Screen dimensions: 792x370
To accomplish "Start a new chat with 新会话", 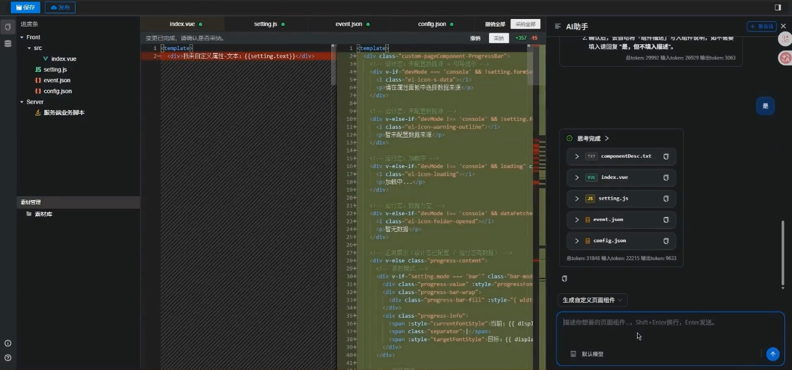I will point(761,26).
